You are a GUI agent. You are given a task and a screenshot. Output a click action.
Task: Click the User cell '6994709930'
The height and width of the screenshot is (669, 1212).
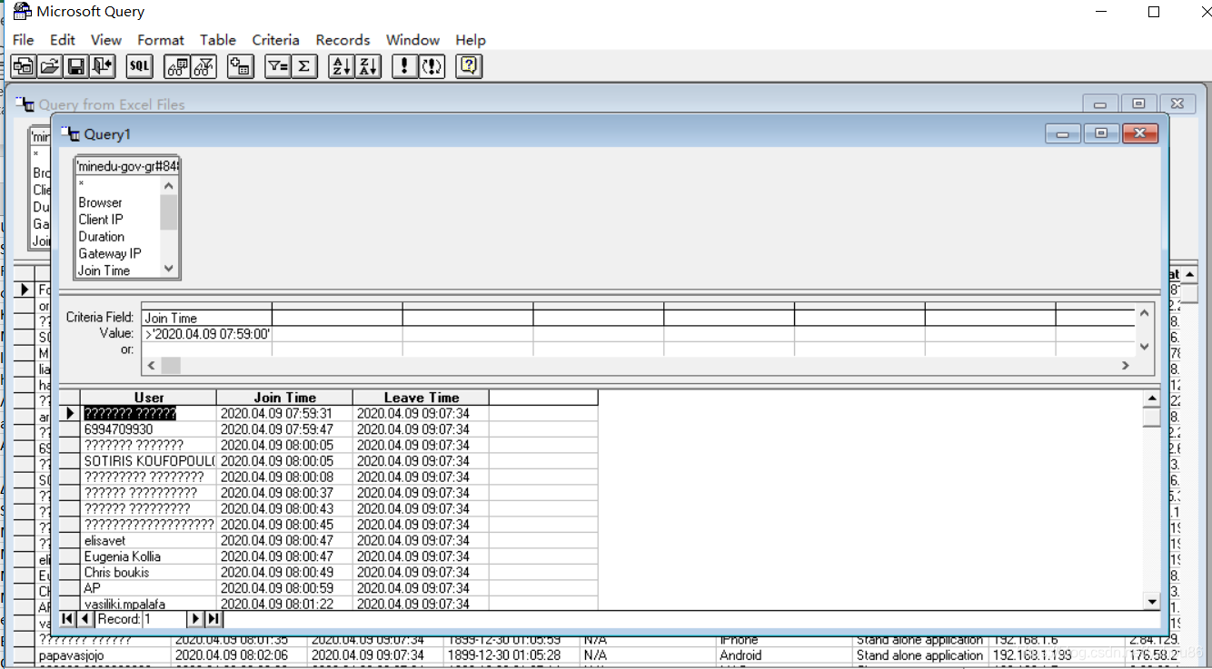point(149,429)
